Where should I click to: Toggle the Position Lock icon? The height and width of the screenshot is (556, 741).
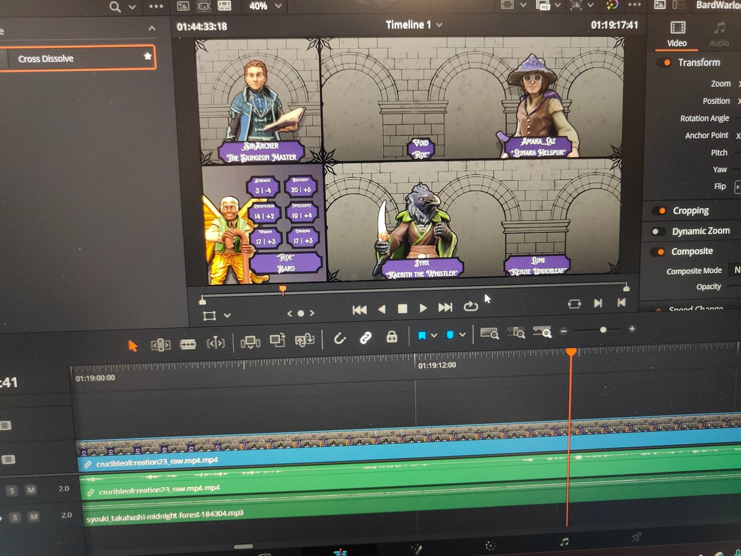(391, 337)
